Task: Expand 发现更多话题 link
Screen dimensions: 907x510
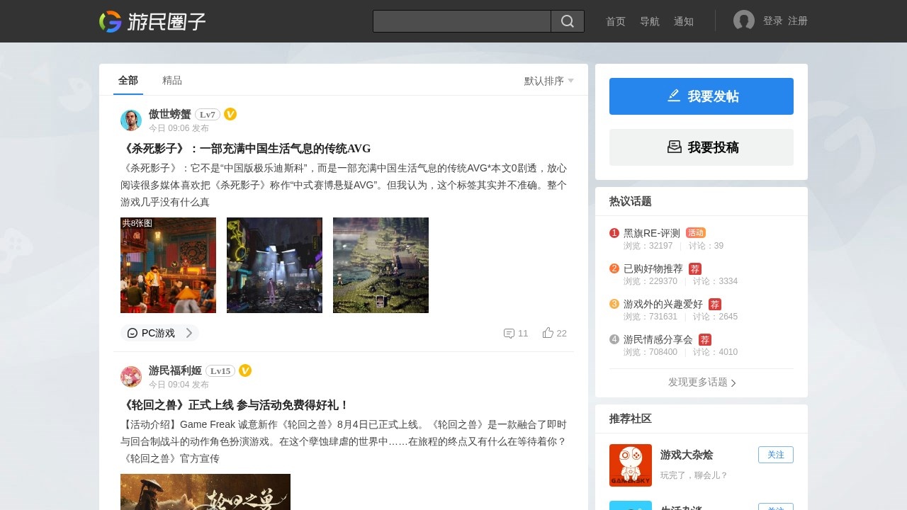Action: click(x=702, y=382)
